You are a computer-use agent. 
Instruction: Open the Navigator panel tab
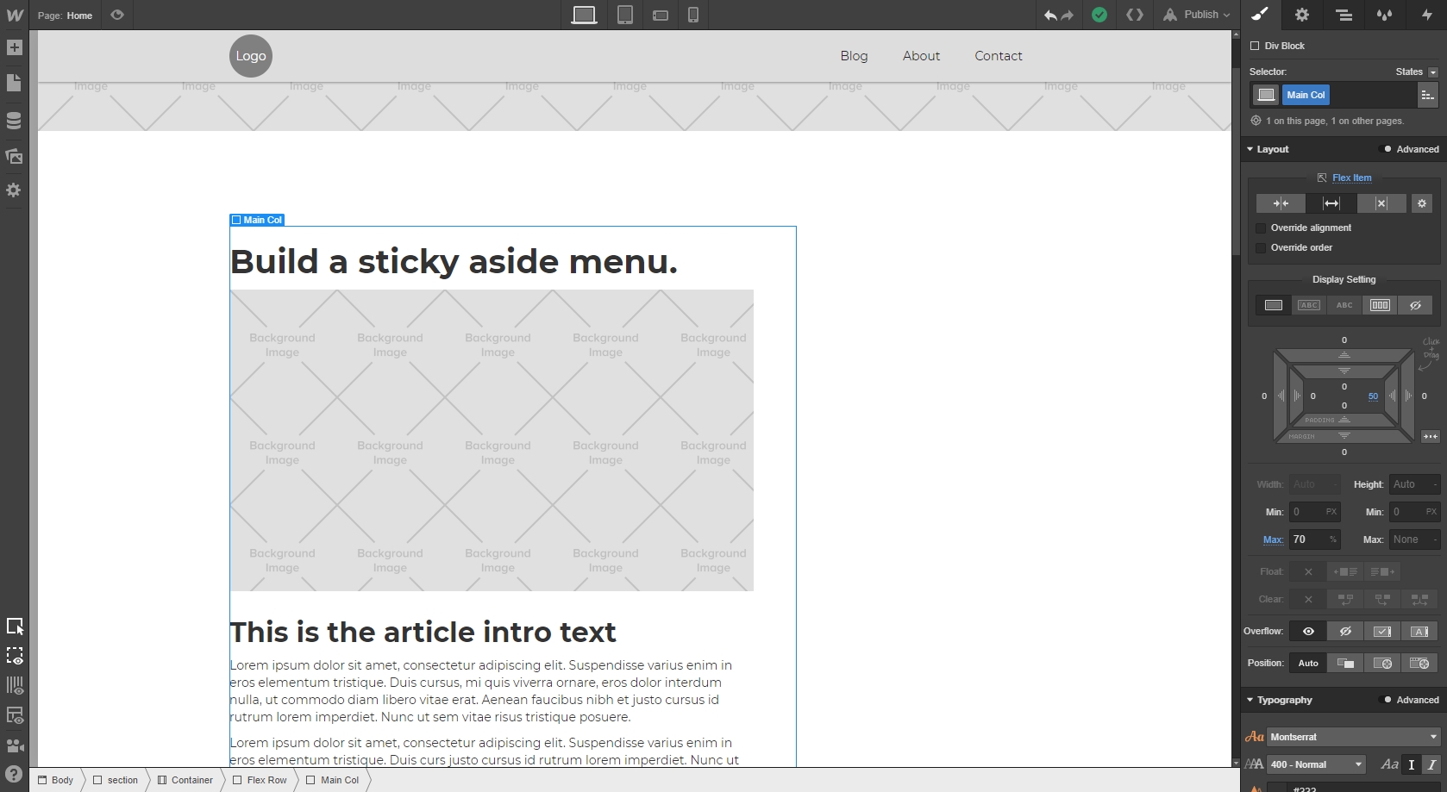1344,15
